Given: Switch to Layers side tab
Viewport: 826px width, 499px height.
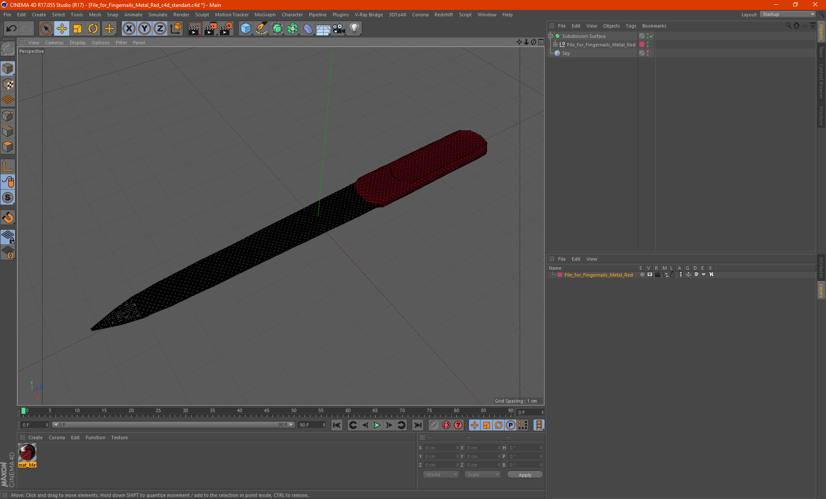Looking at the screenshot, I should coord(821,290).
